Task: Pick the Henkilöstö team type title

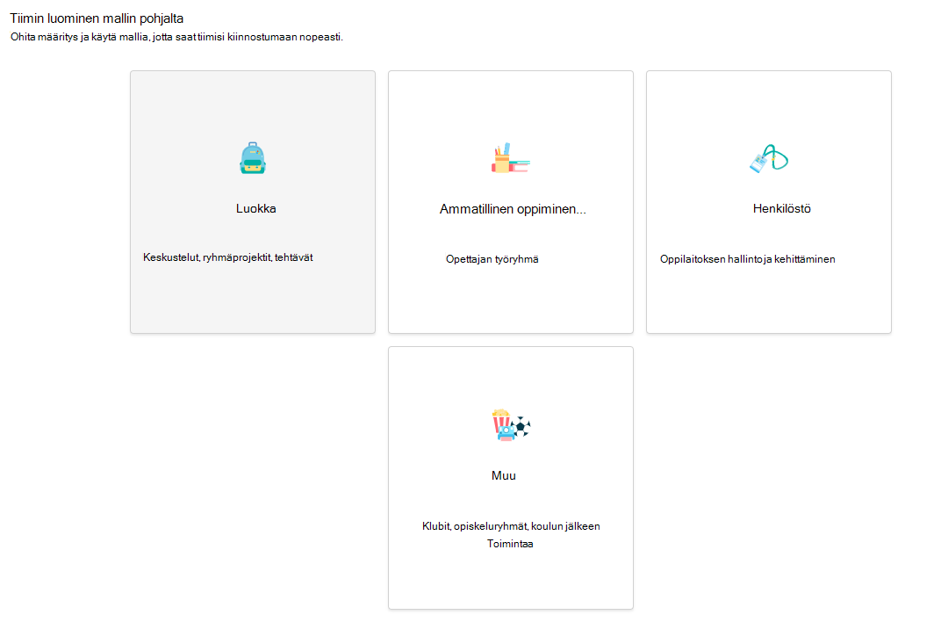Action: pyautogui.click(x=781, y=209)
